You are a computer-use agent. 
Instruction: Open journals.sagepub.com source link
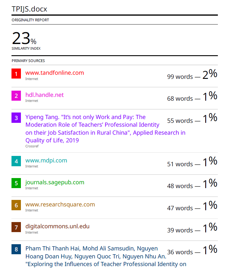click(x=55, y=182)
